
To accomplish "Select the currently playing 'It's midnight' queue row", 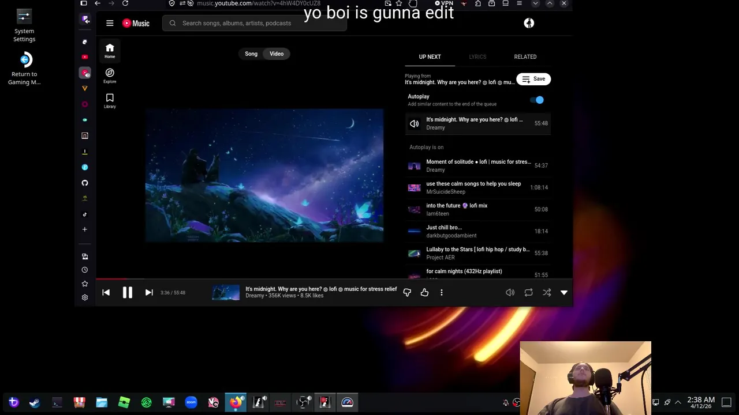I will pos(477,123).
